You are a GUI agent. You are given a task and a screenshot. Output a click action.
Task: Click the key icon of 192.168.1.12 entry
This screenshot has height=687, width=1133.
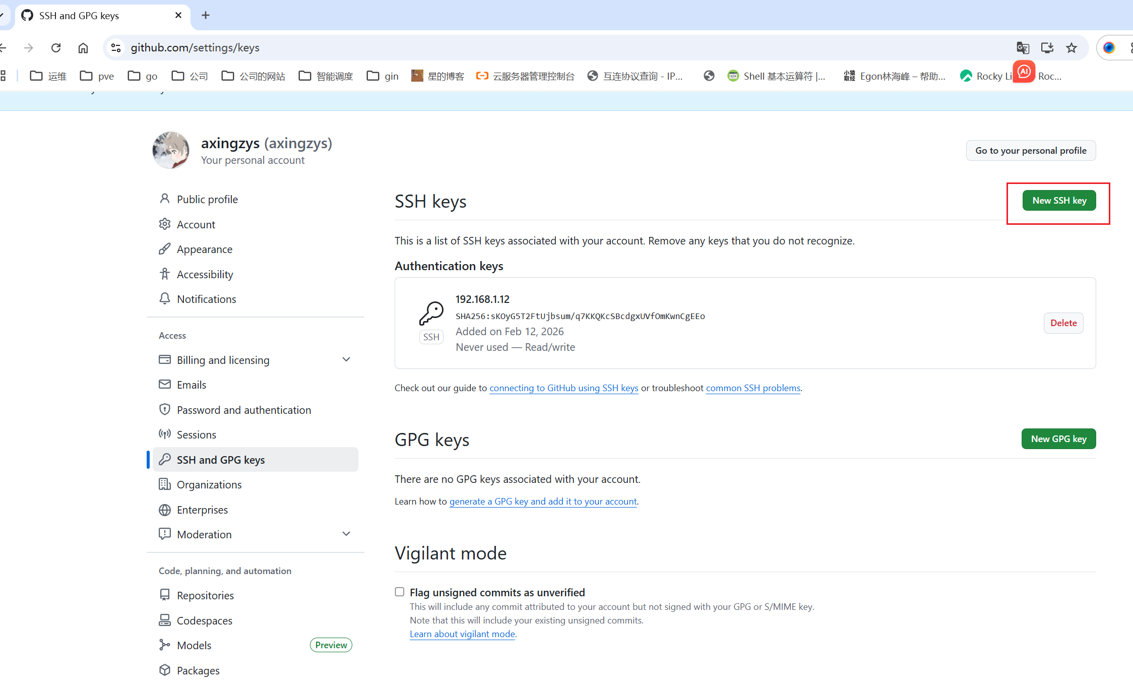pos(431,314)
